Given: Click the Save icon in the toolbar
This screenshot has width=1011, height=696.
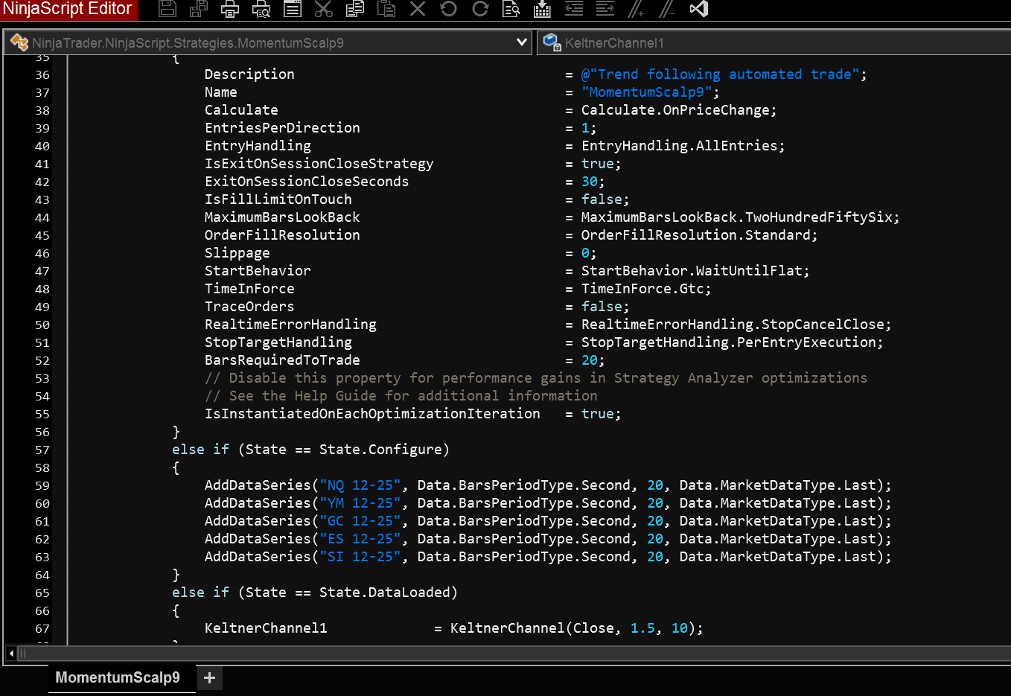Looking at the screenshot, I should pyautogui.click(x=168, y=9).
